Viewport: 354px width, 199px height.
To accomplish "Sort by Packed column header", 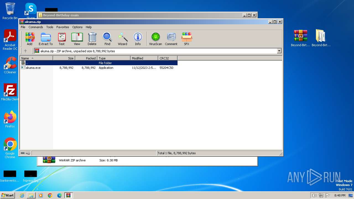I will [x=86, y=58].
